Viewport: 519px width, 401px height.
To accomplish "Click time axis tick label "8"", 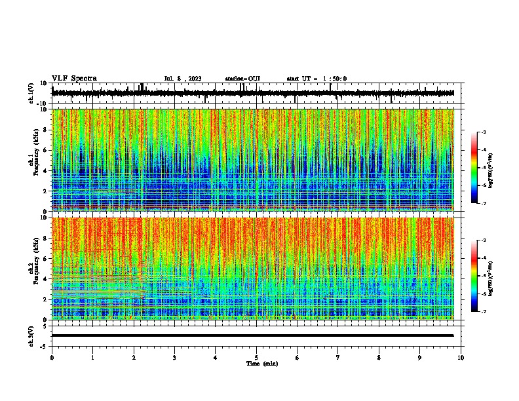I will coord(379,358).
